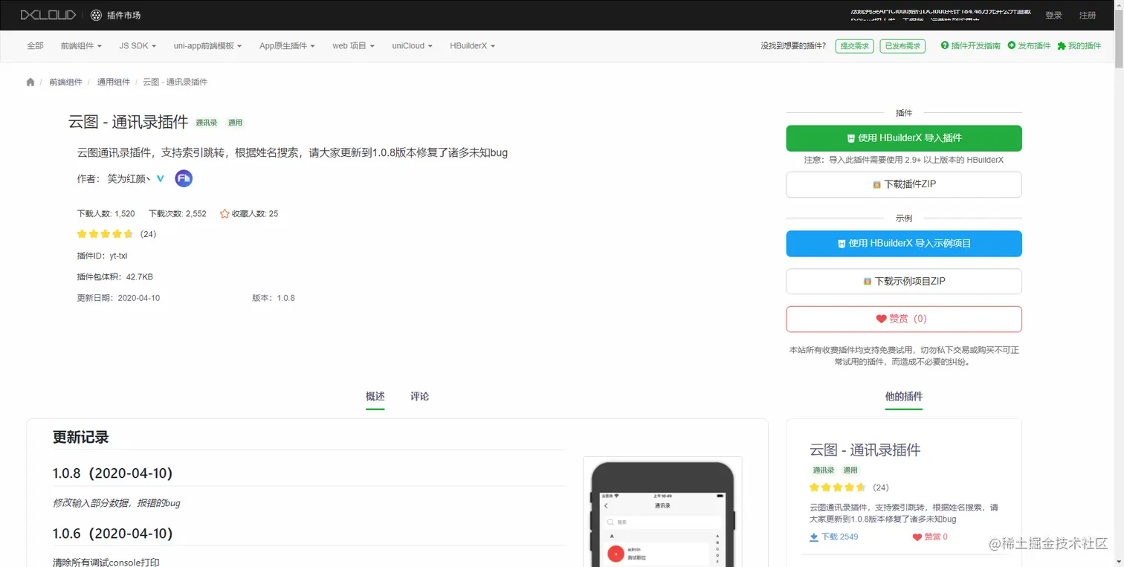
Task: Click the 通用 tag in the sidebar card
Action: 850,470
